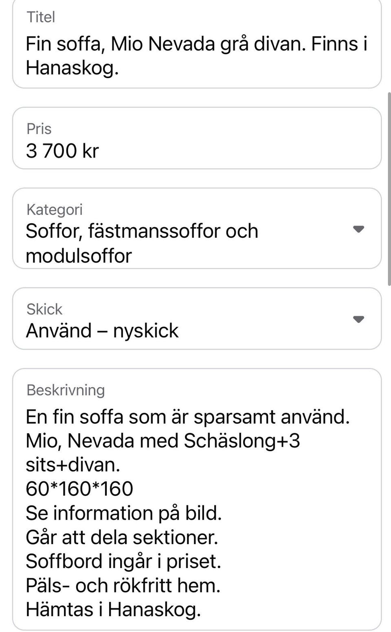Screen dimensions: 391x632
Task: Click 'En fin soffa som är sparsamt använd.' line
Action: (187, 417)
